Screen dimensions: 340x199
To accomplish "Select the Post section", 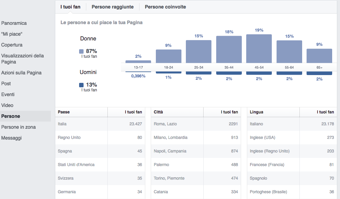I will coord(7,84).
